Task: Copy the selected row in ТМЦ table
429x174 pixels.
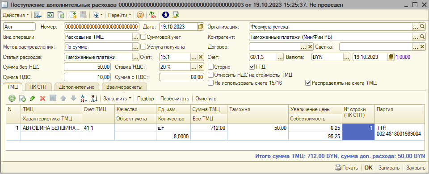Action: 22,98
